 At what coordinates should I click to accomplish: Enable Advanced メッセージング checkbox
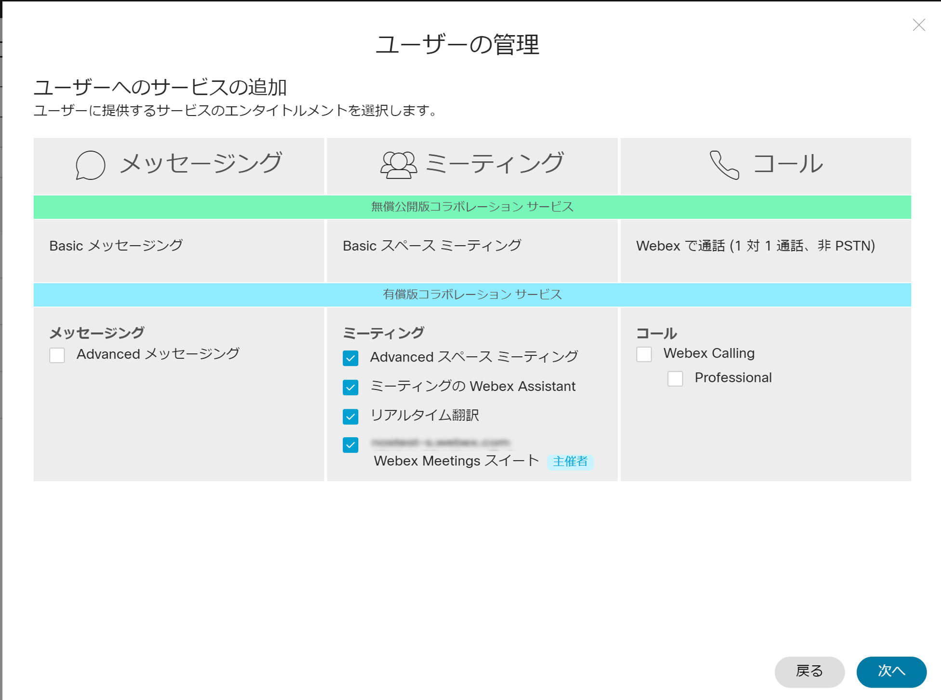click(57, 355)
